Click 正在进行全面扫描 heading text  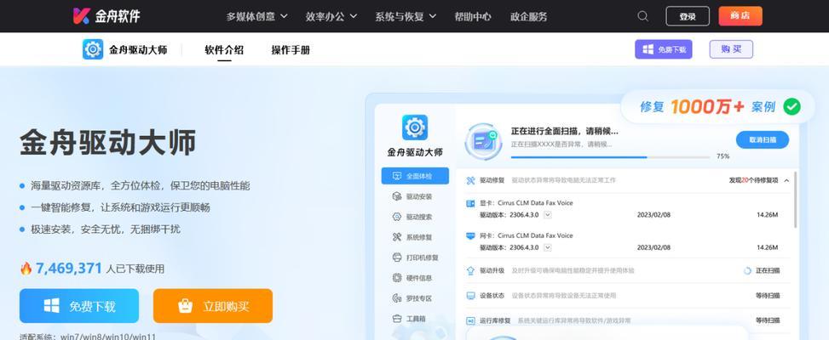tap(564, 131)
